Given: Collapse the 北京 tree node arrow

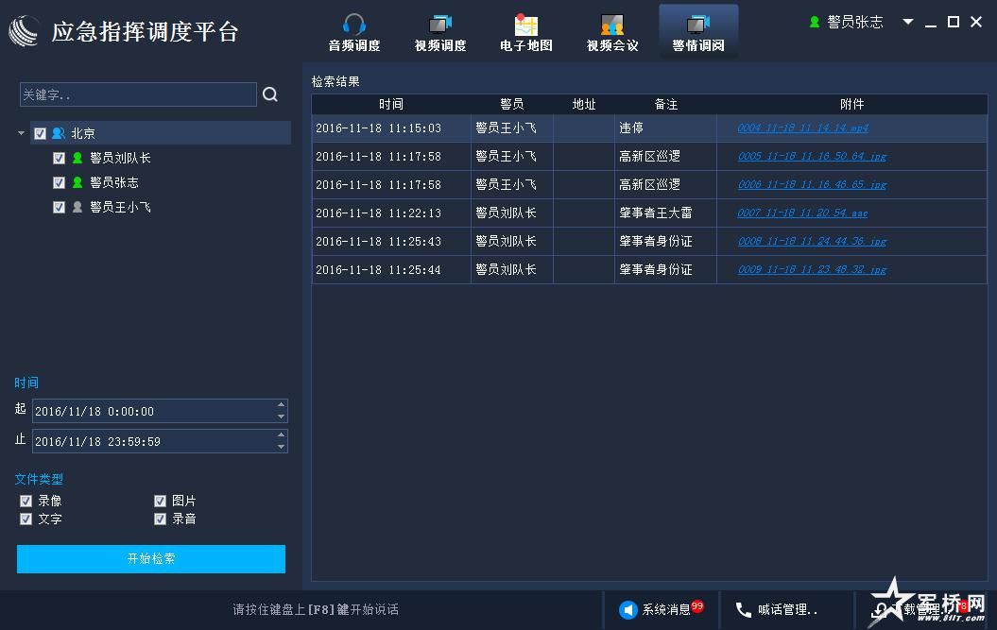Looking at the screenshot, I should [x=21, y=133].
